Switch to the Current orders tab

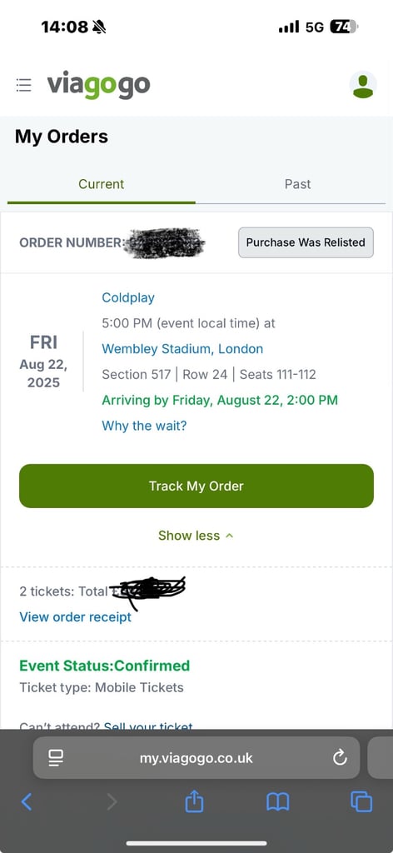[x=101, y=184]
